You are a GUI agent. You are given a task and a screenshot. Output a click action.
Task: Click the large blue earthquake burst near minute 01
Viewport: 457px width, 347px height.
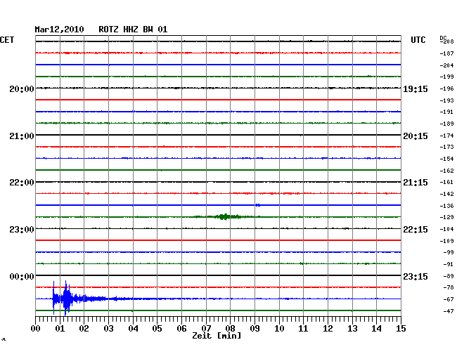tap(67, 299)
